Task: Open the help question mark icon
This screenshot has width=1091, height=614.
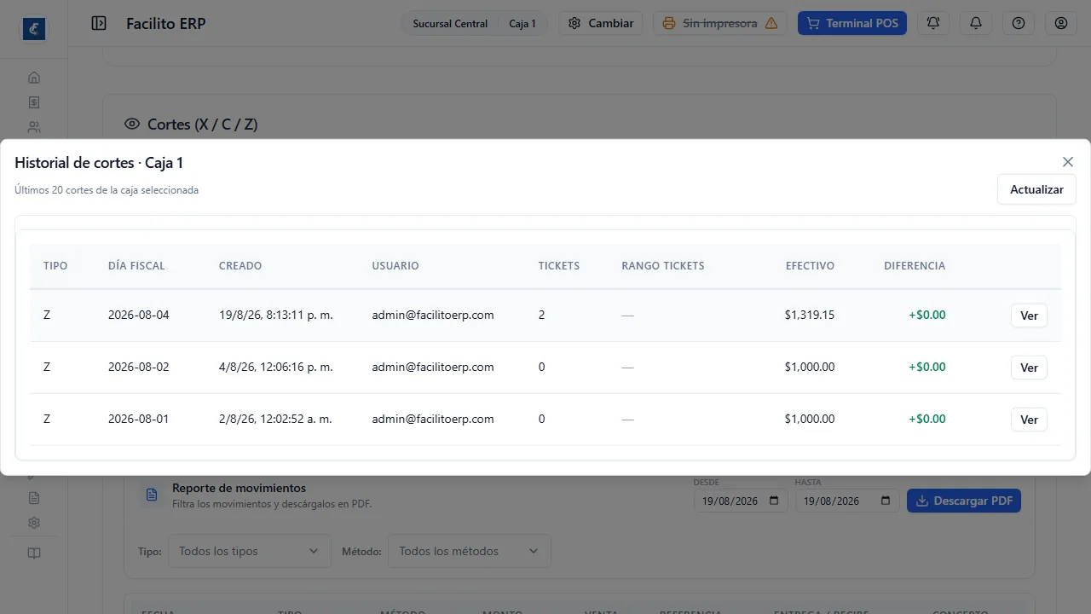Action: [x=1019, y=23]
